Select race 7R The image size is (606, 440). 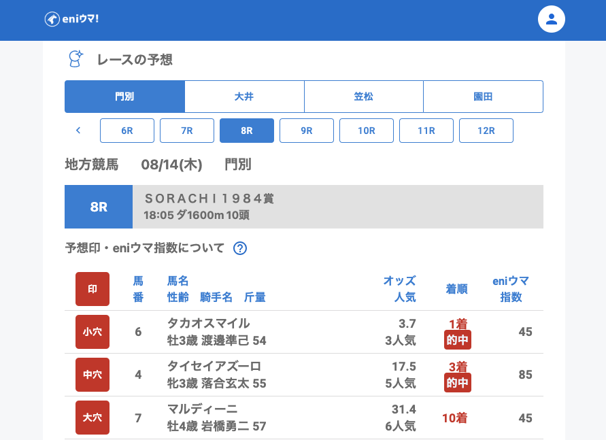tap(187, 131)
